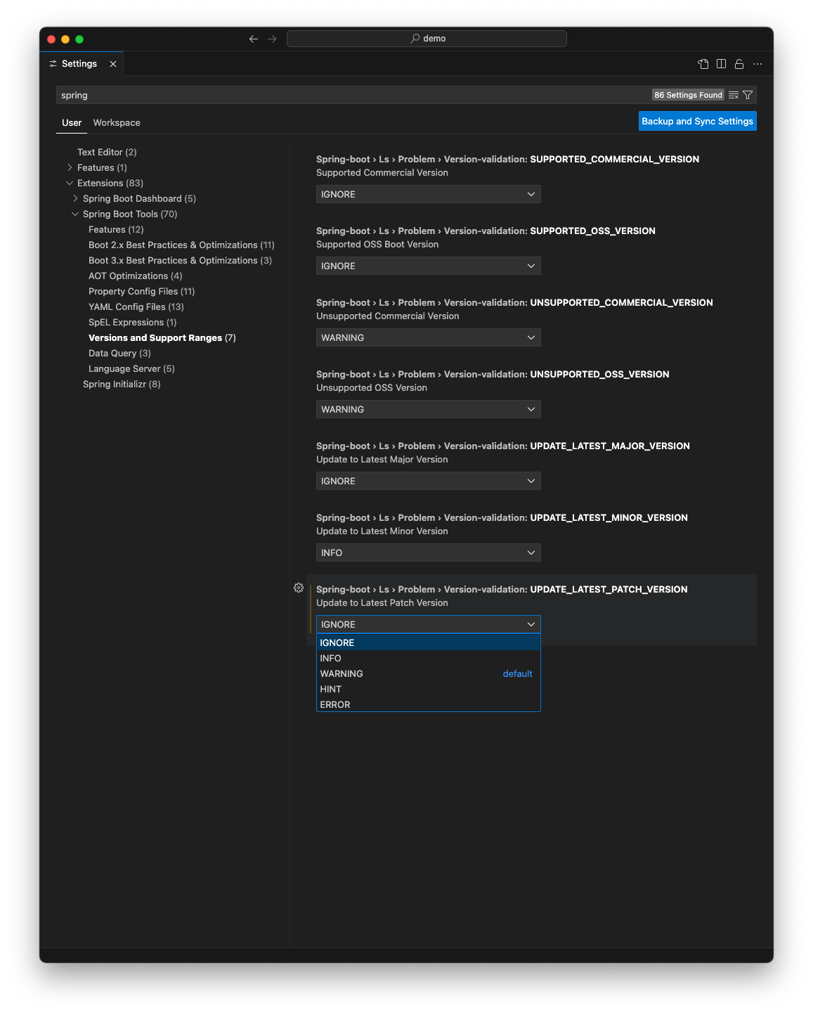Expand the Features (1) tree node
The image size is (813, 1015).
[70, 167]
